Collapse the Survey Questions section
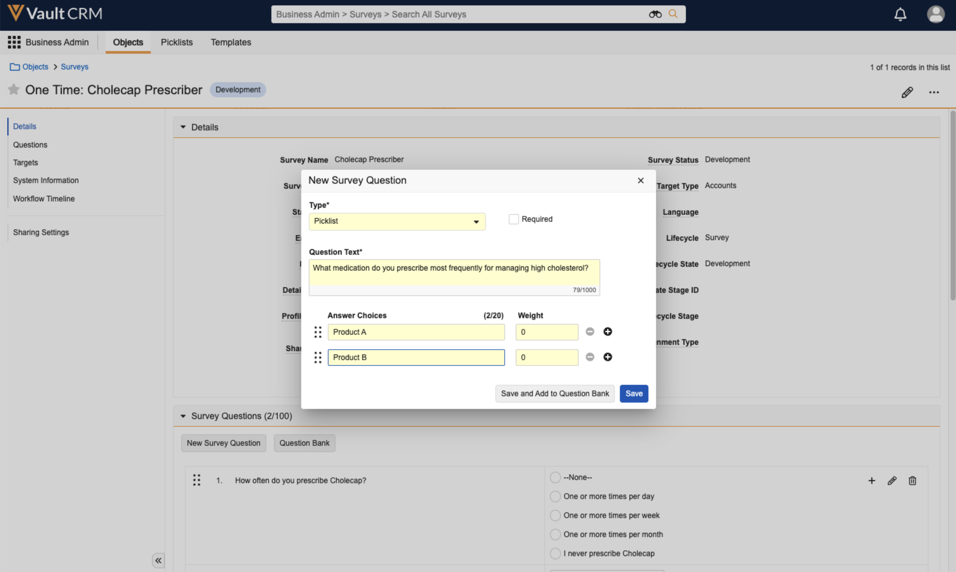 point(183,416)
